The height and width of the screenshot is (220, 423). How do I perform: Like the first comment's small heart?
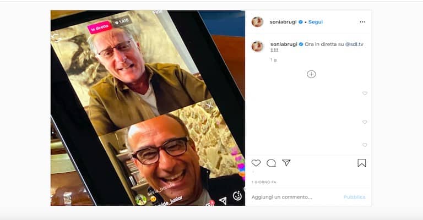365,93
